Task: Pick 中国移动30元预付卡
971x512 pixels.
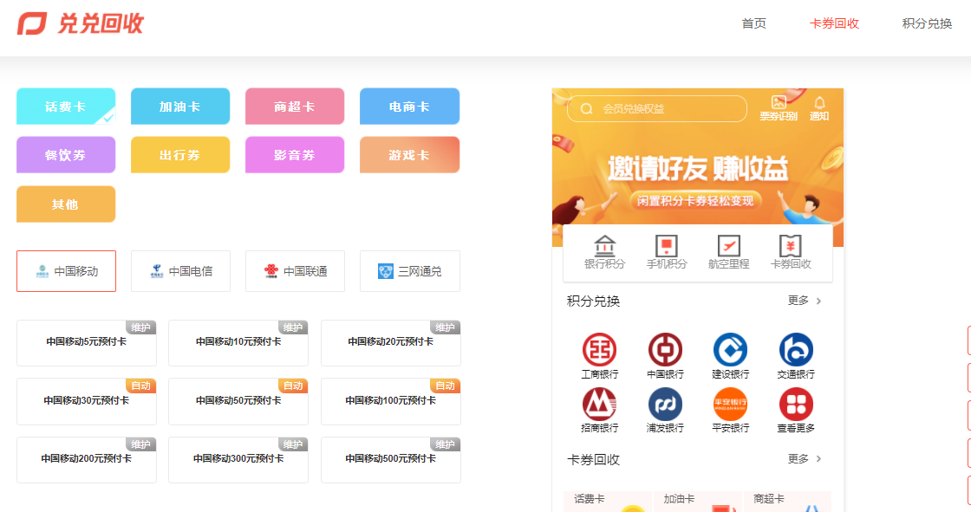Action: pyautogui.click(x=87, y=402)
